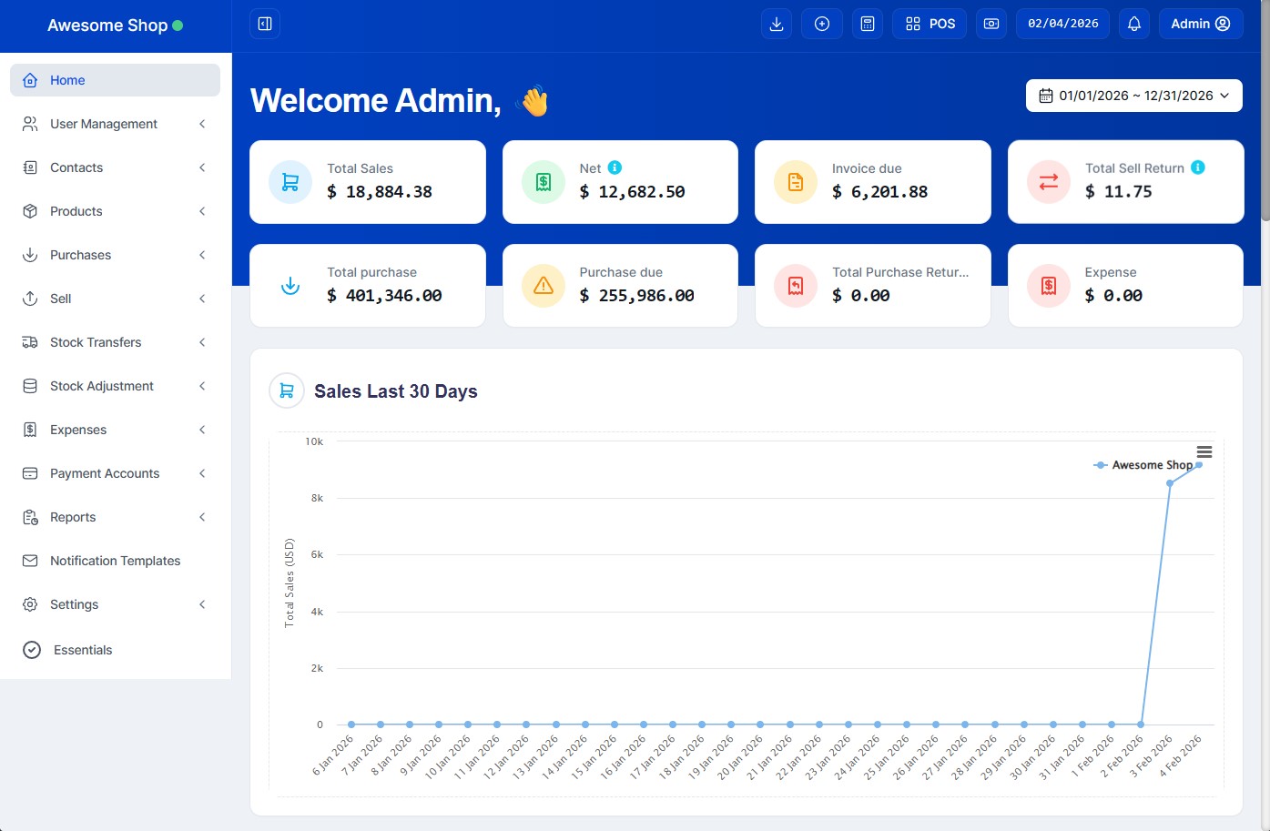Open the calculator icon in top bar
This screenshot has width=1270, height=831.
[x=868, y=24]
